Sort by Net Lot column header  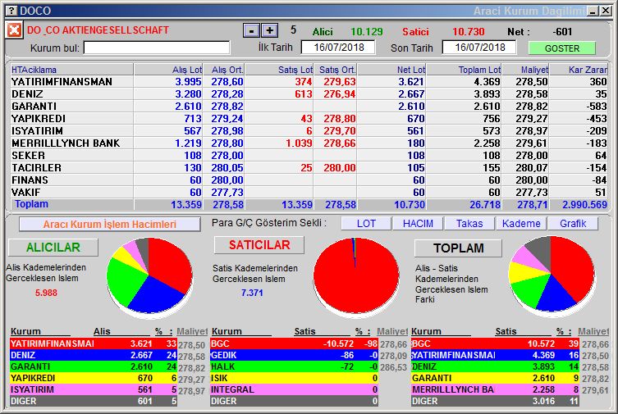pos(391,70)
